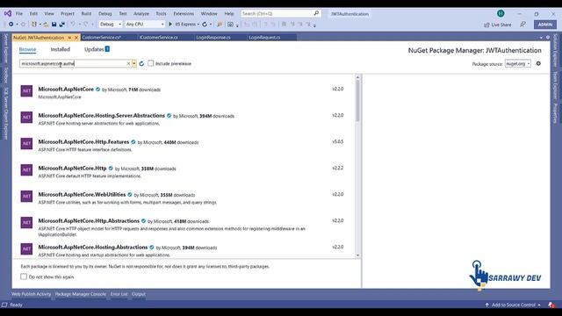Viewport: 562px width, 316px height.
Task: Select the Microsoft.AspNetCore.Http package title
Action: [x=72, y=168]
